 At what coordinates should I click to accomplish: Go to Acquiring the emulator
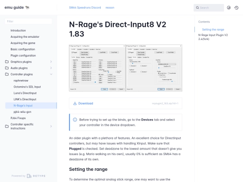(x=25, y=37)
